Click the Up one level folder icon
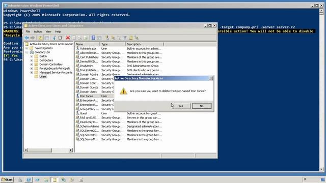The height and width of the screenshot is (183, 326). (x=40, y=38)
